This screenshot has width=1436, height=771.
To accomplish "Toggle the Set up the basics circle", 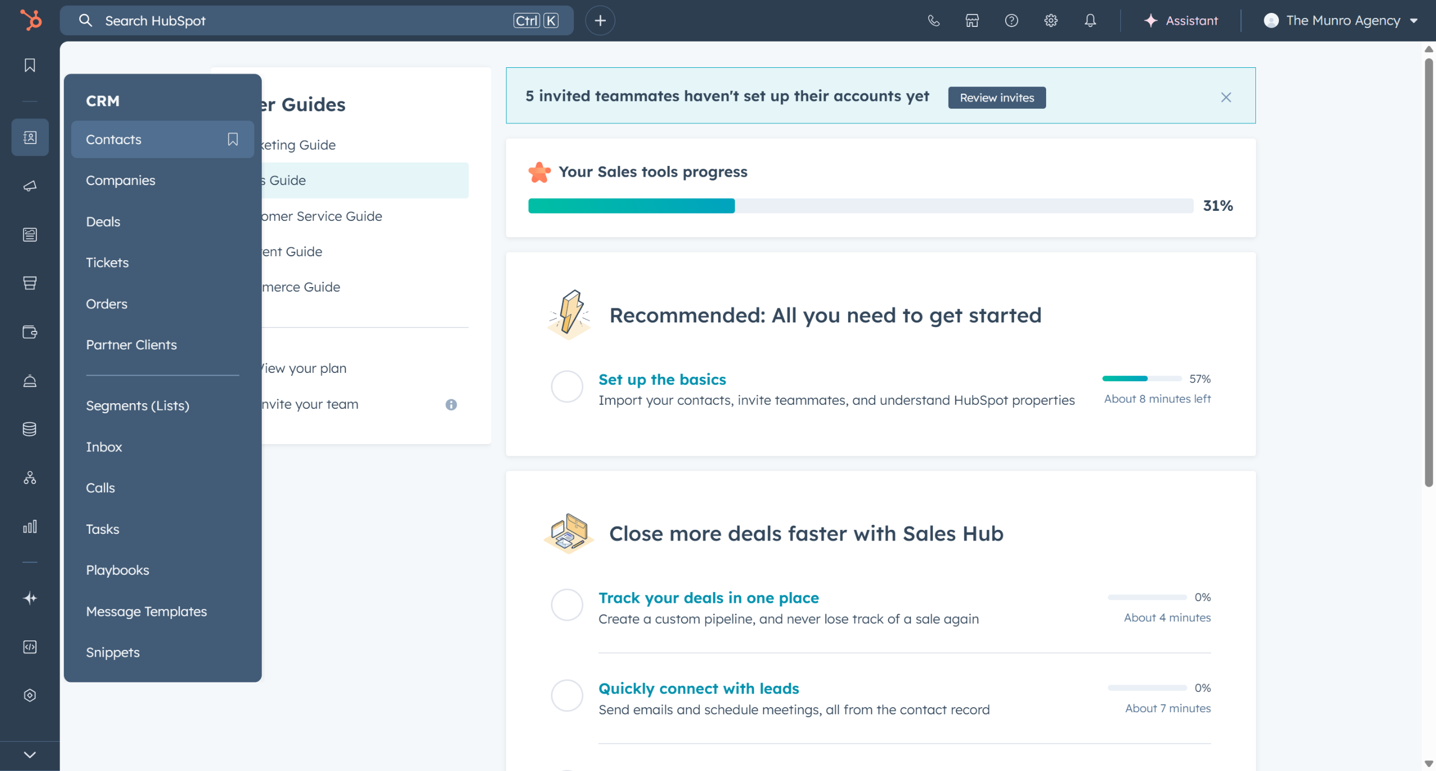I will tap(567, 386).
